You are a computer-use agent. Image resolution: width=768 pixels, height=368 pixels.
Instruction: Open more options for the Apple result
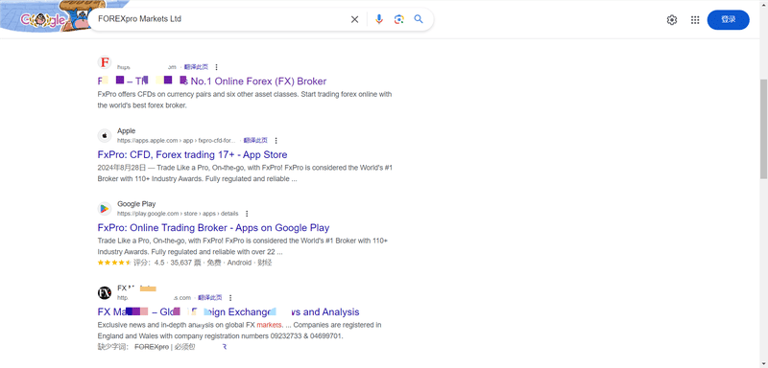[276, 141]
